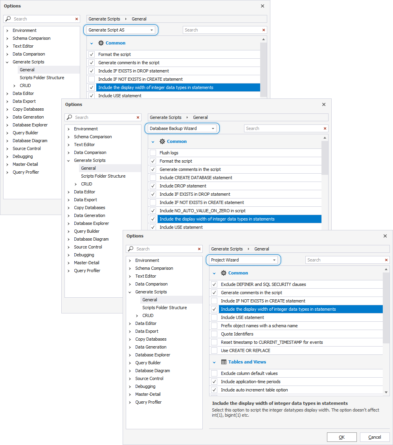Select Query Profiler in the front Options tree
This screenshot has height=445, width=393.
(x=149, y=402)
